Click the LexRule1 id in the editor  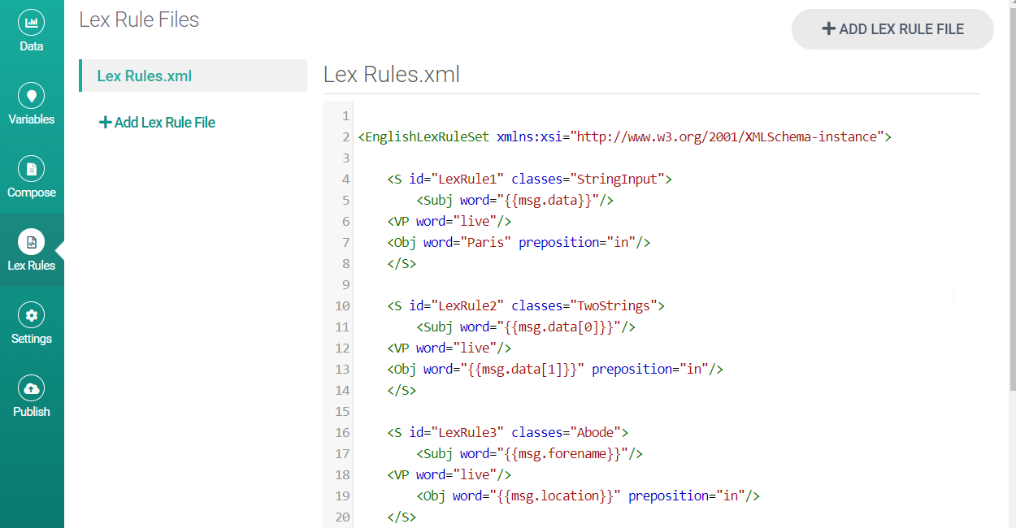467,180
